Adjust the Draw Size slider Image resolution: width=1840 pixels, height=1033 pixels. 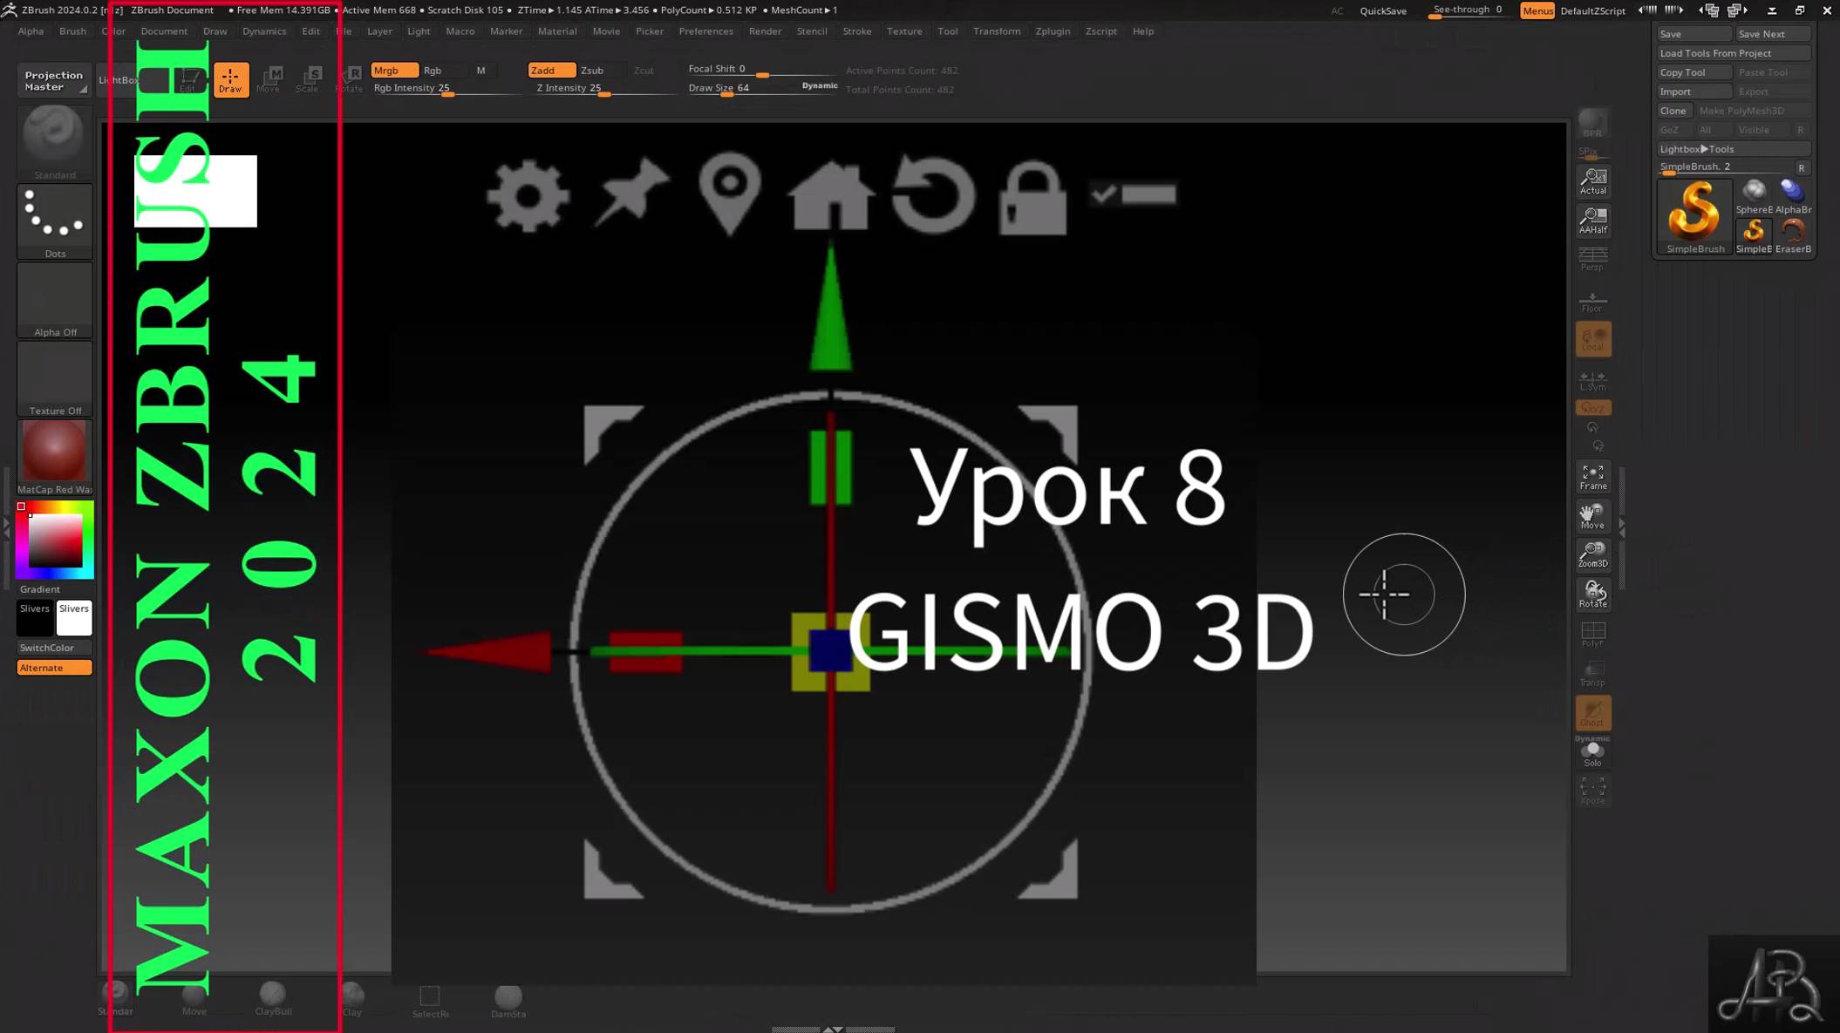click(x=726, y=94)
